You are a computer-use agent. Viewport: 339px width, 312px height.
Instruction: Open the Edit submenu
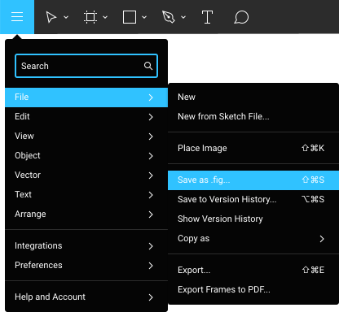click(86, 117)
